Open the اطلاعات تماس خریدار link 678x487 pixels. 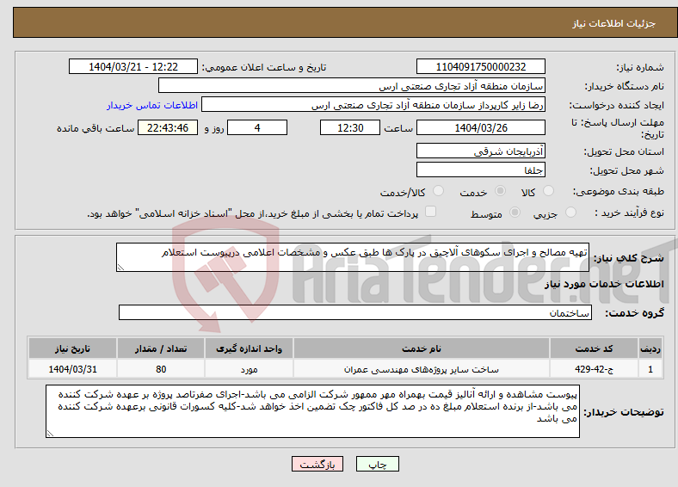pyautogui.click(x=152, y=105)
